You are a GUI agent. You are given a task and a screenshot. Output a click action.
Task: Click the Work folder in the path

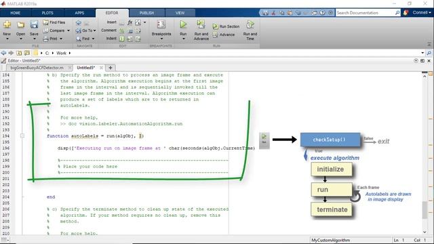point(61,53)
